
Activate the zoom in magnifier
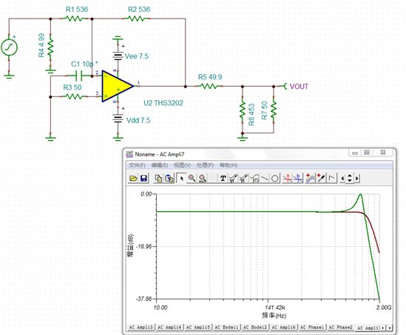click(x=192, y=179)
